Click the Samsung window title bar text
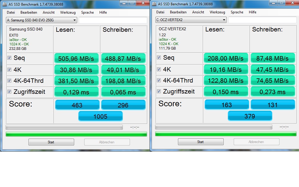 click(x=36, y=4)
